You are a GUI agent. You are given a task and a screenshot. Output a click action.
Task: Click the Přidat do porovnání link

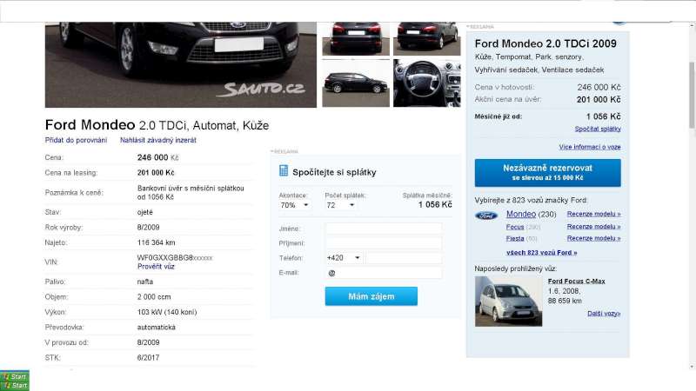pos(77,140)
